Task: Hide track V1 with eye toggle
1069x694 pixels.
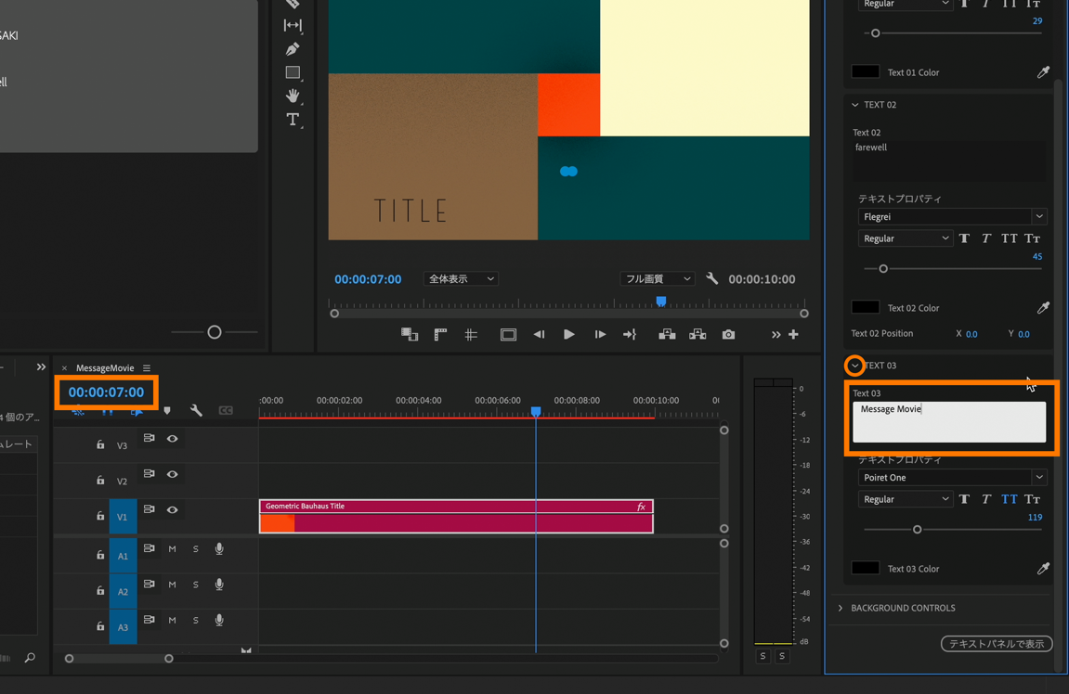Action: 172,509
